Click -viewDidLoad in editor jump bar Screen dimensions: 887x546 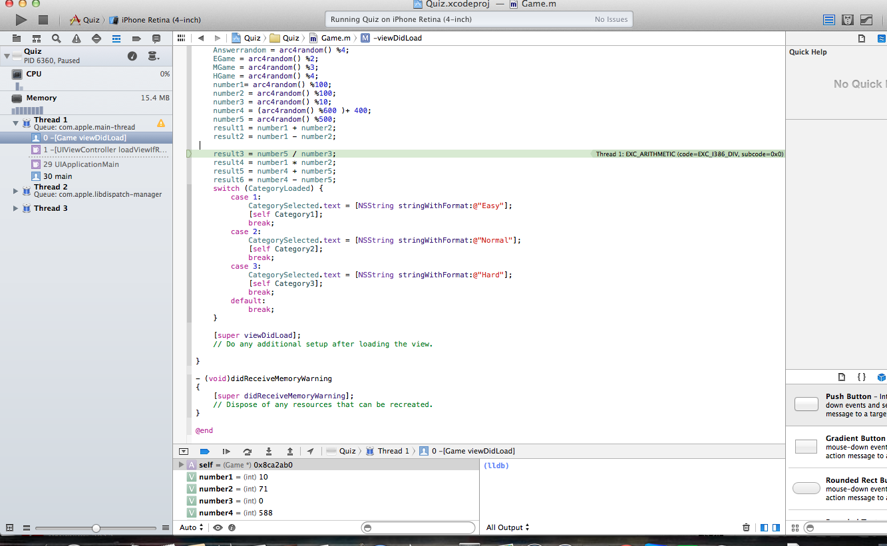(x=391, y=38)
